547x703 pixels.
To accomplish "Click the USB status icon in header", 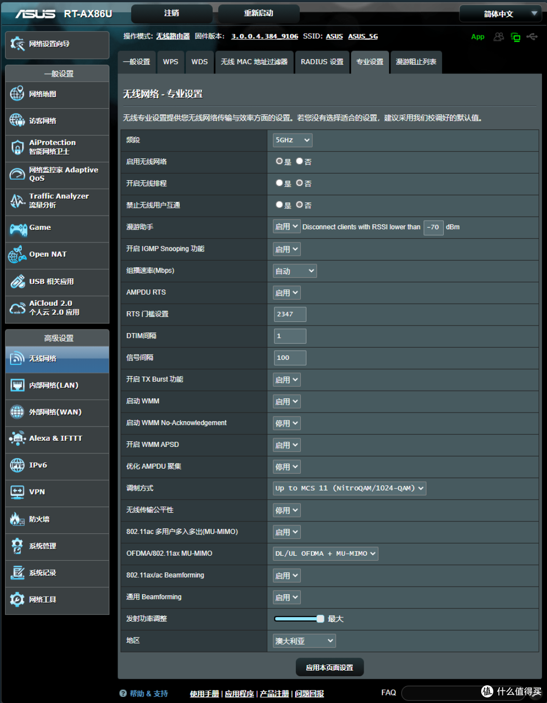I will tap(532, 36).
